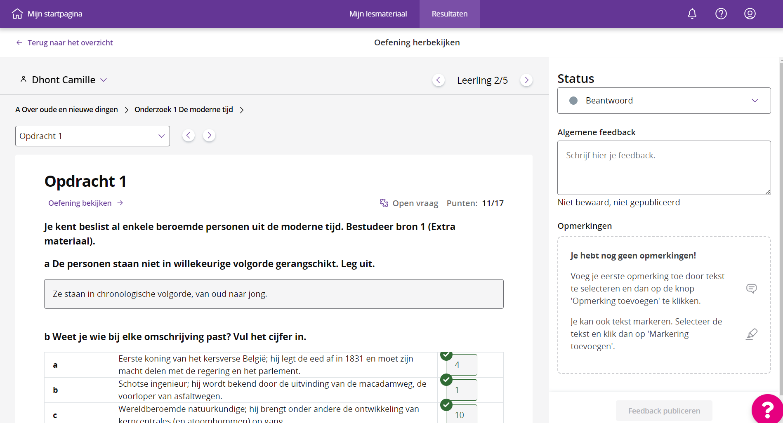
Task: Click the add comment speech bubble icon
Action: pos(752,289)
